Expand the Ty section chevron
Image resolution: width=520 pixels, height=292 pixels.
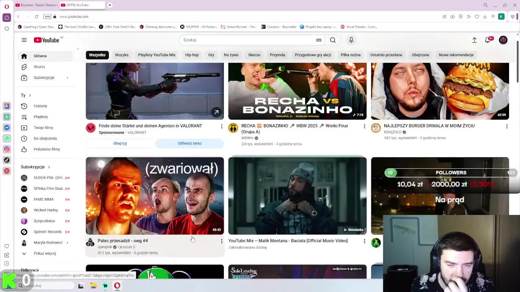(x=30, y=95)
